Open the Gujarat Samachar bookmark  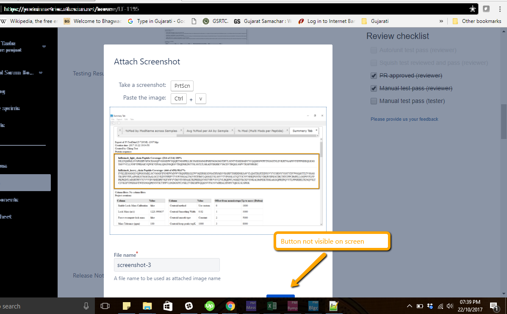(263, 21)
